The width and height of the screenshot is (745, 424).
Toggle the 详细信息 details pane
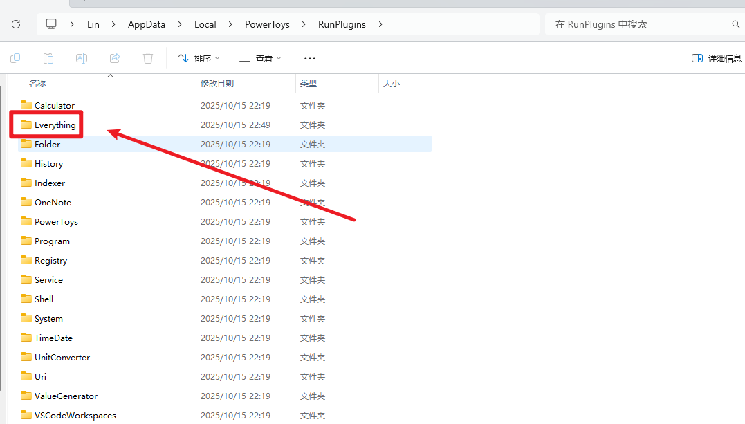tap(717, 59)
